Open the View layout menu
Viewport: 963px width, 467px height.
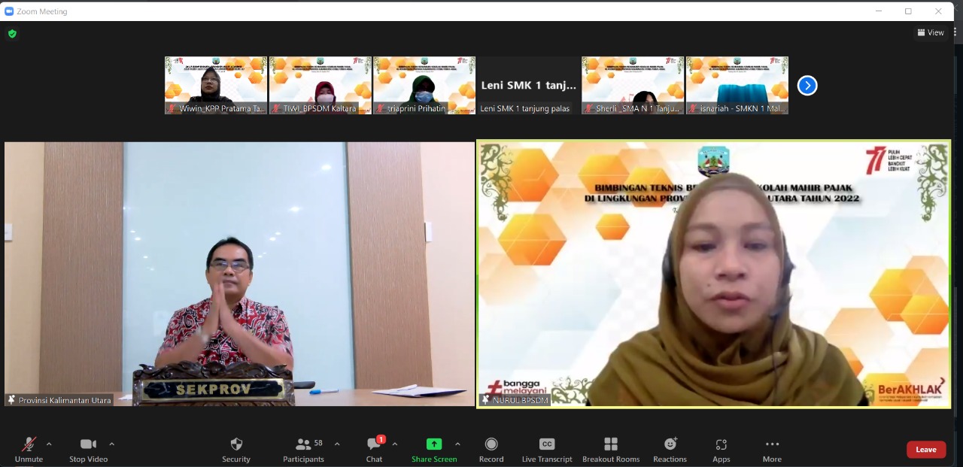point(931,32)
